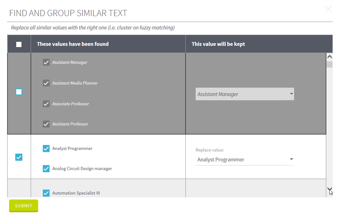Uncheck Analog Circuit Design manager value
Image resolution: width=340 pixels, height=216 pixels.
click(46, 169)
